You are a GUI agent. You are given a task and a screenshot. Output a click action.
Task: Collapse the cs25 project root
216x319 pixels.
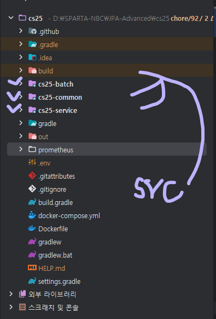click(11, 18)
